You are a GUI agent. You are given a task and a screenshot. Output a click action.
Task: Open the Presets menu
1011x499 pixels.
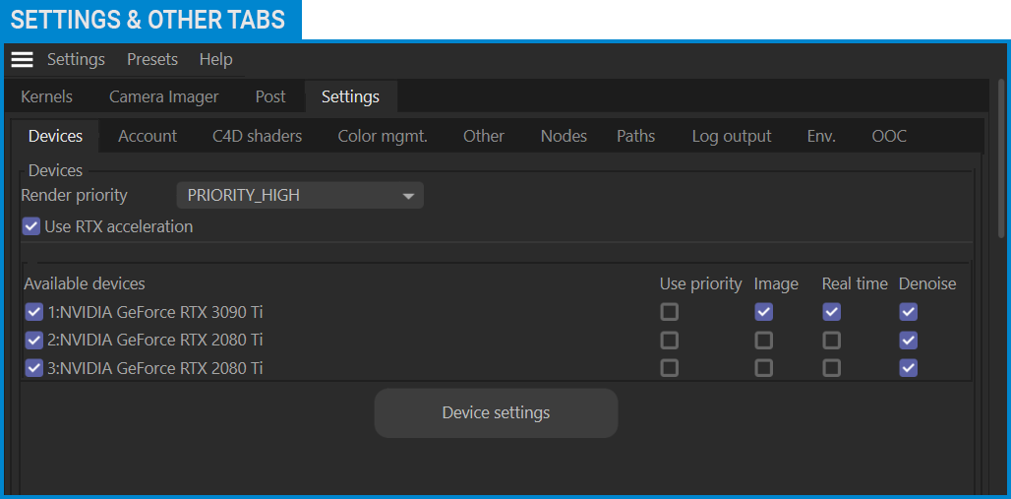(152, 59)
